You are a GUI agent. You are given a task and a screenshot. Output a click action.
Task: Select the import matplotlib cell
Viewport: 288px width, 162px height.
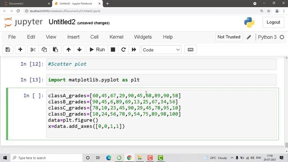click(161, 80)
